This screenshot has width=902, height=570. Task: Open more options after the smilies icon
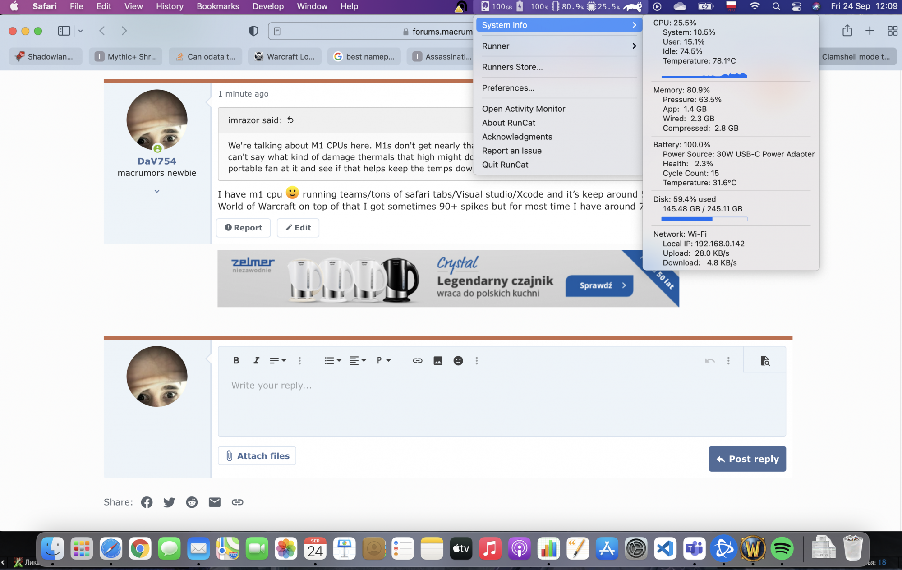point(477,360)
